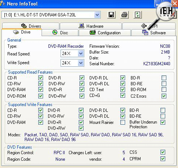Click the DVD-RAM Recorder type value
Image resolution: width=178 pixels, height=168 pixels.
point(66,46)
